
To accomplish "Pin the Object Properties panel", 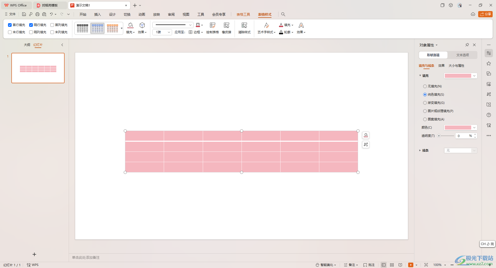I will [467, 45].
